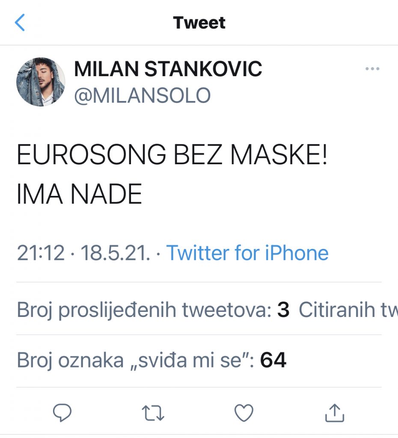Like the tweet with the heart icon
Screen dimensions: 398x438
tap(244, 412)
